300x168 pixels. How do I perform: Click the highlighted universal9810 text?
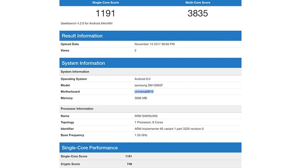pyautogui.click(x=144, y=91)
